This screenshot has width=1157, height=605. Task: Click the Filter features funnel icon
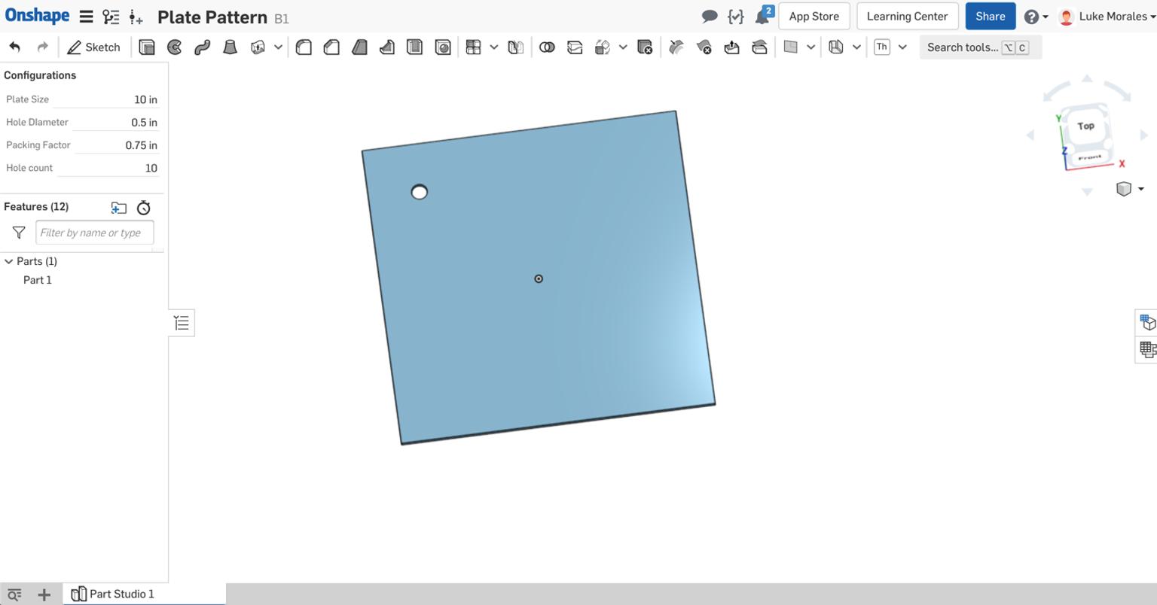coord(19,233)
